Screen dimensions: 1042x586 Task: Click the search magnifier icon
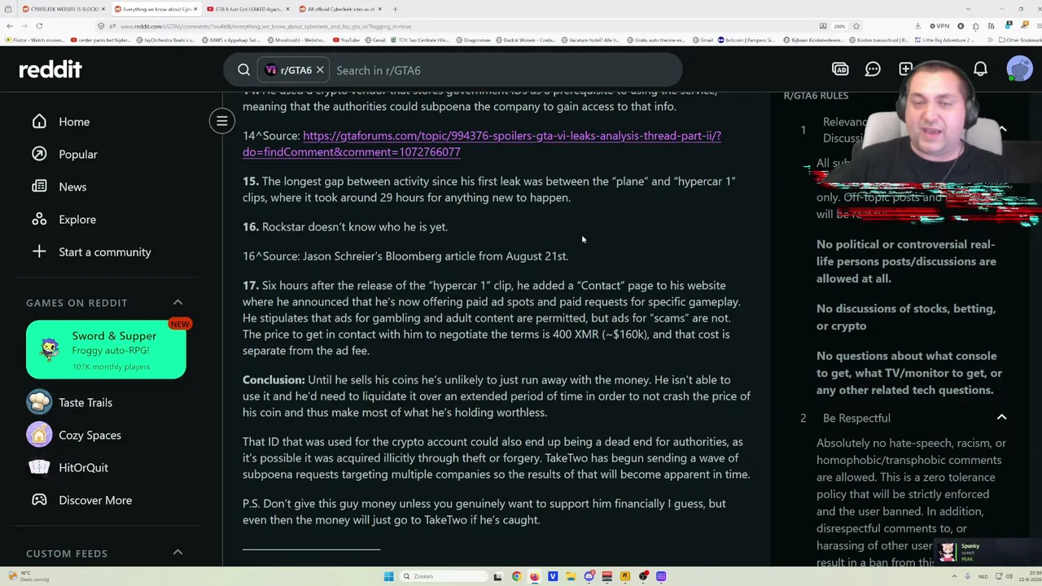[x=243, y=70]
